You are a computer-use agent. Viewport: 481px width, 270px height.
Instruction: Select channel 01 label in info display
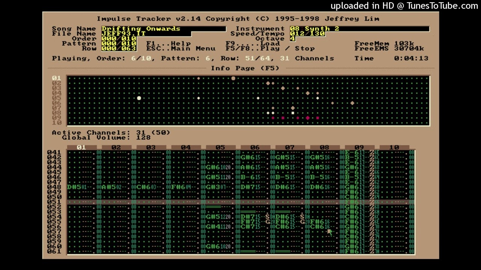57,78
